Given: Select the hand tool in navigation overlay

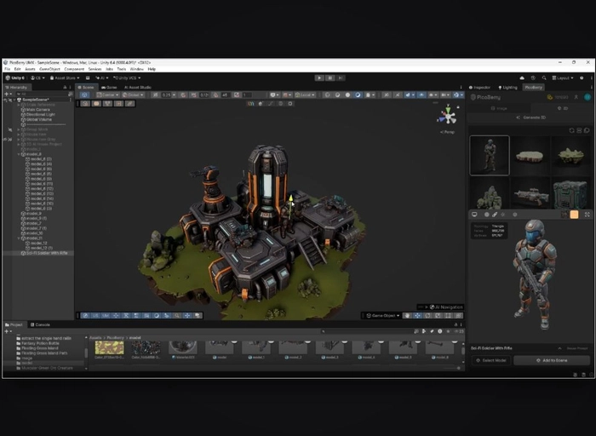Looking at the screenshot, I should pos(407,315).
